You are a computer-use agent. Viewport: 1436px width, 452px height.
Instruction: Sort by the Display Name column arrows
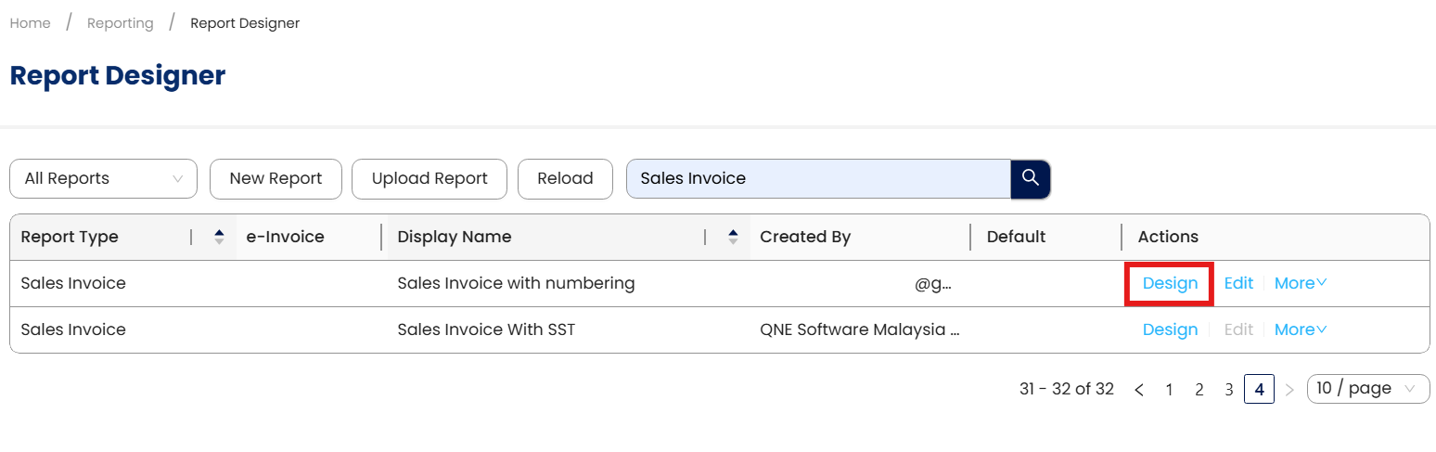pos(733,237)
